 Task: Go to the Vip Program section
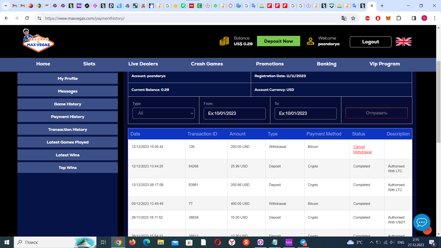click(384, 64)
